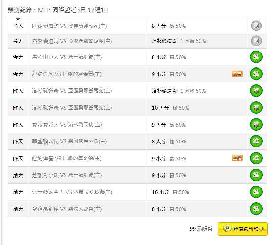Viewport: 275px width, 245px height.
Task: Select 聖路易紅雀 VS 紐約大都會(主) match
Action: pyautogui.click(x=67, y=209)
